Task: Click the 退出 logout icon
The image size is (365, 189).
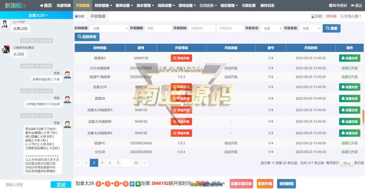Action: [352, 6]
